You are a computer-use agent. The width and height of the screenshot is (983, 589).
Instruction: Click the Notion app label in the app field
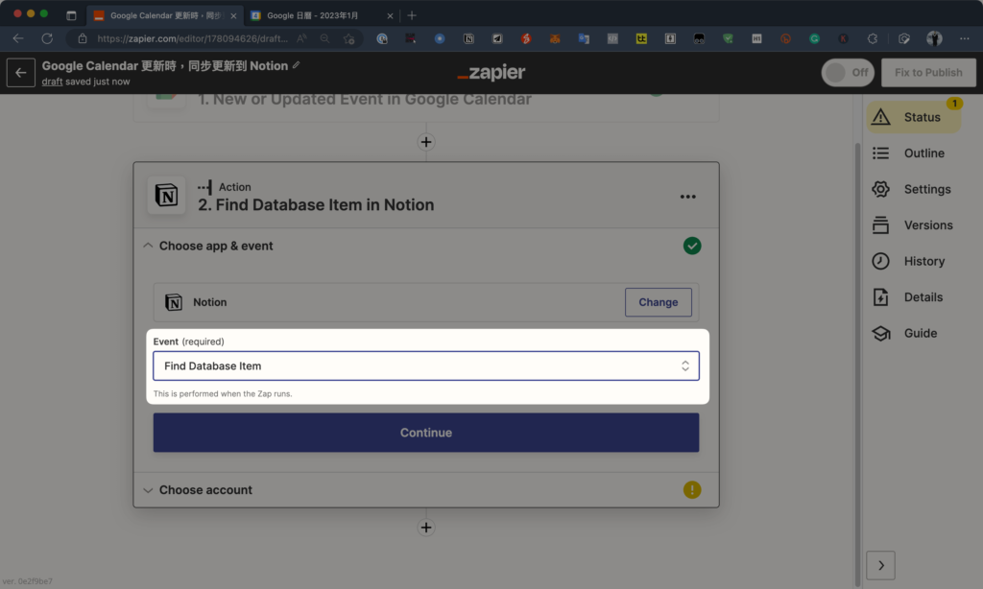[x=210, y=302]
